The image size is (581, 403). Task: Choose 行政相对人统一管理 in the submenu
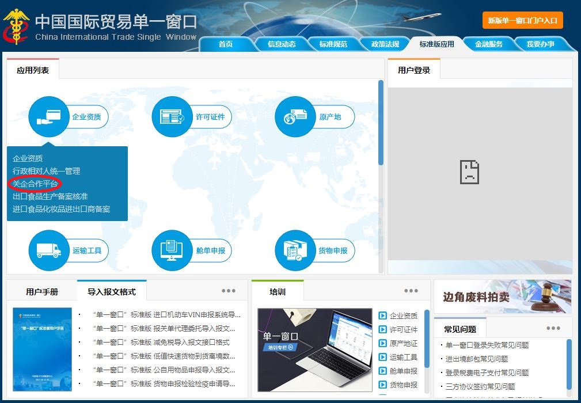46,171
